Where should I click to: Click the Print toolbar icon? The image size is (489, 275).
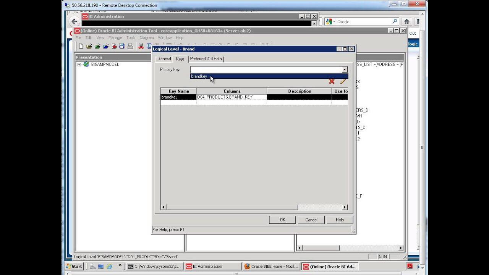130,46
